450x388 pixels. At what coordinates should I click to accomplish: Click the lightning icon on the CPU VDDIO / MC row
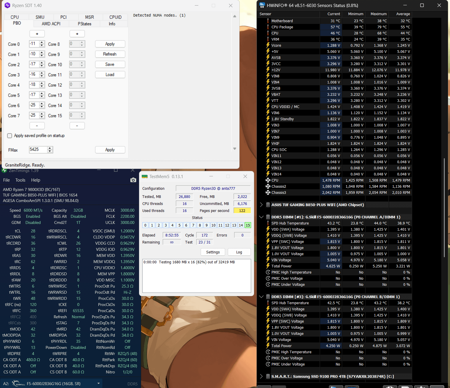[268, 107]
